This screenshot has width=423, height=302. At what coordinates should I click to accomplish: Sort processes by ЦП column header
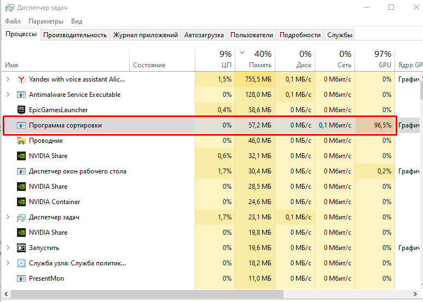[x=215, y=60]
